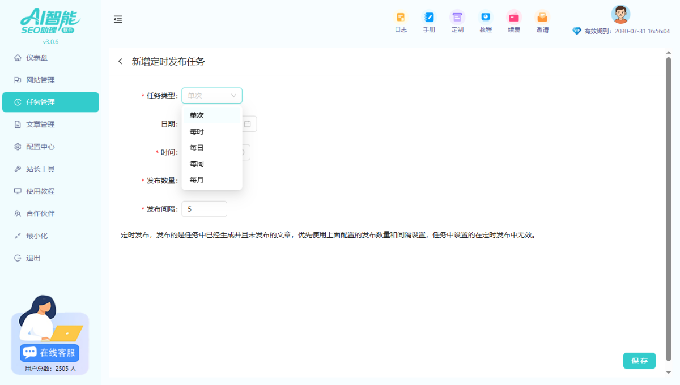Choose 每周 from the dropdown list
Image resolution: width=680 pixels, height=385 pixels.
pos(212,164)
